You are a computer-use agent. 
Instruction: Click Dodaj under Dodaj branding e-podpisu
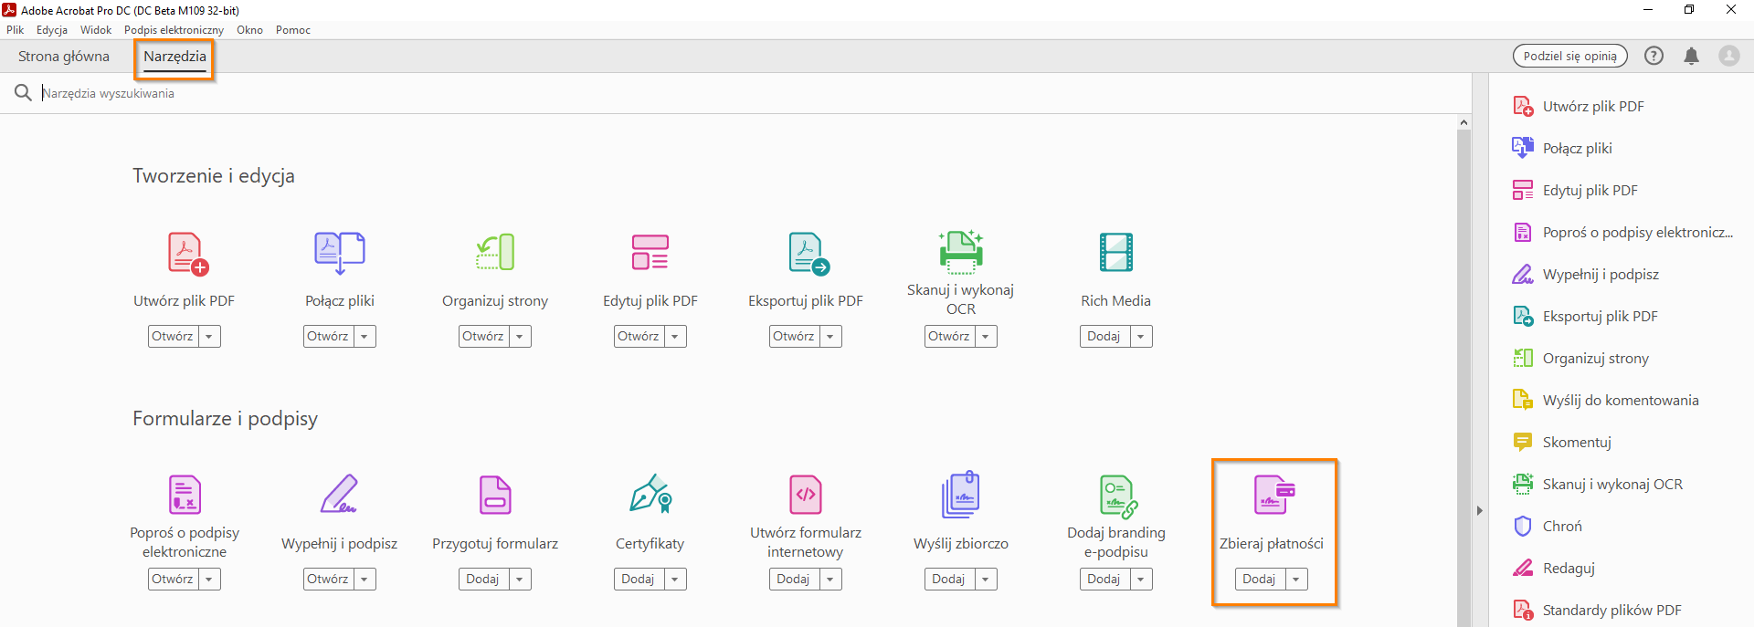click(x=1104, y=580)
